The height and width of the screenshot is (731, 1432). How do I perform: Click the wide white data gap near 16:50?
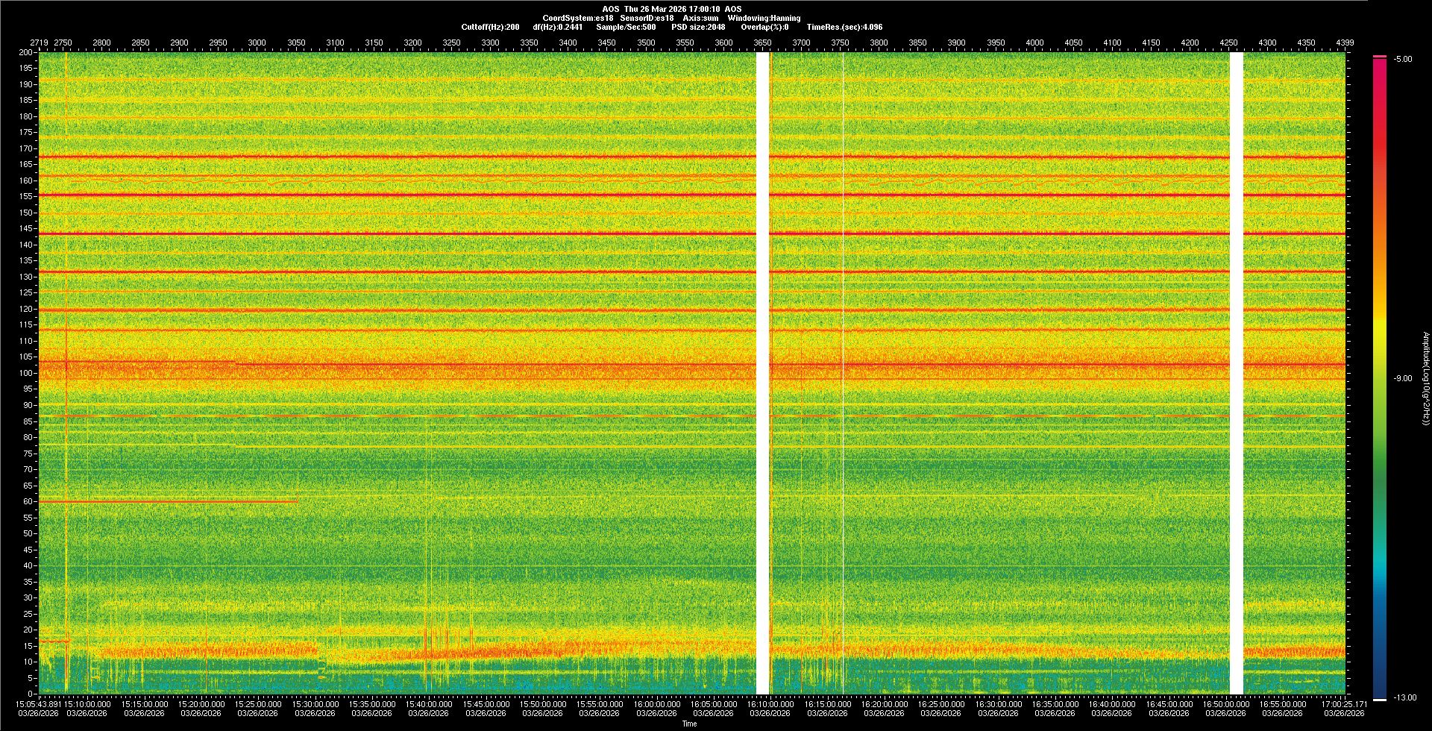[1236, 373]
